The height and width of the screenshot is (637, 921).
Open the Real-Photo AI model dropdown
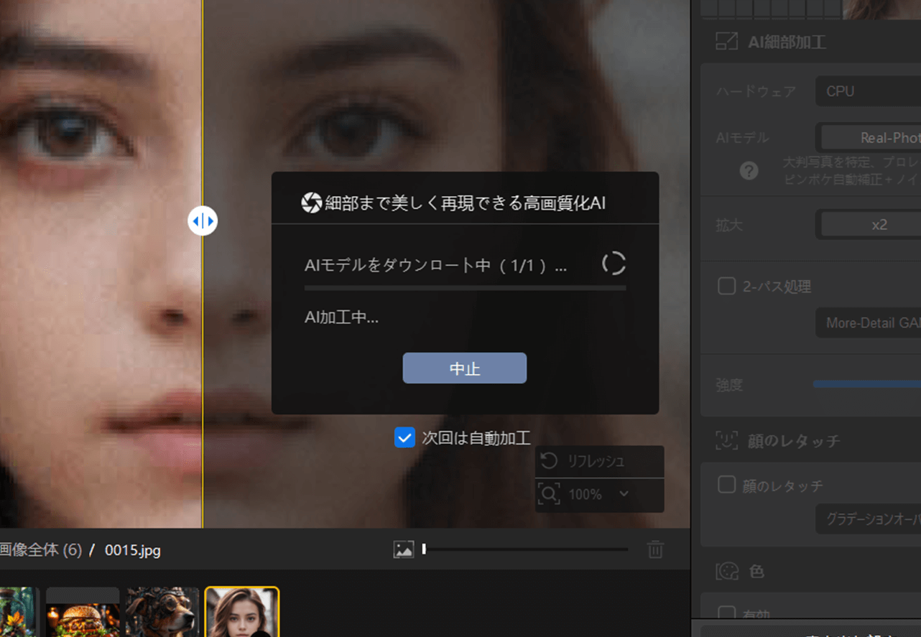point(871,137)
